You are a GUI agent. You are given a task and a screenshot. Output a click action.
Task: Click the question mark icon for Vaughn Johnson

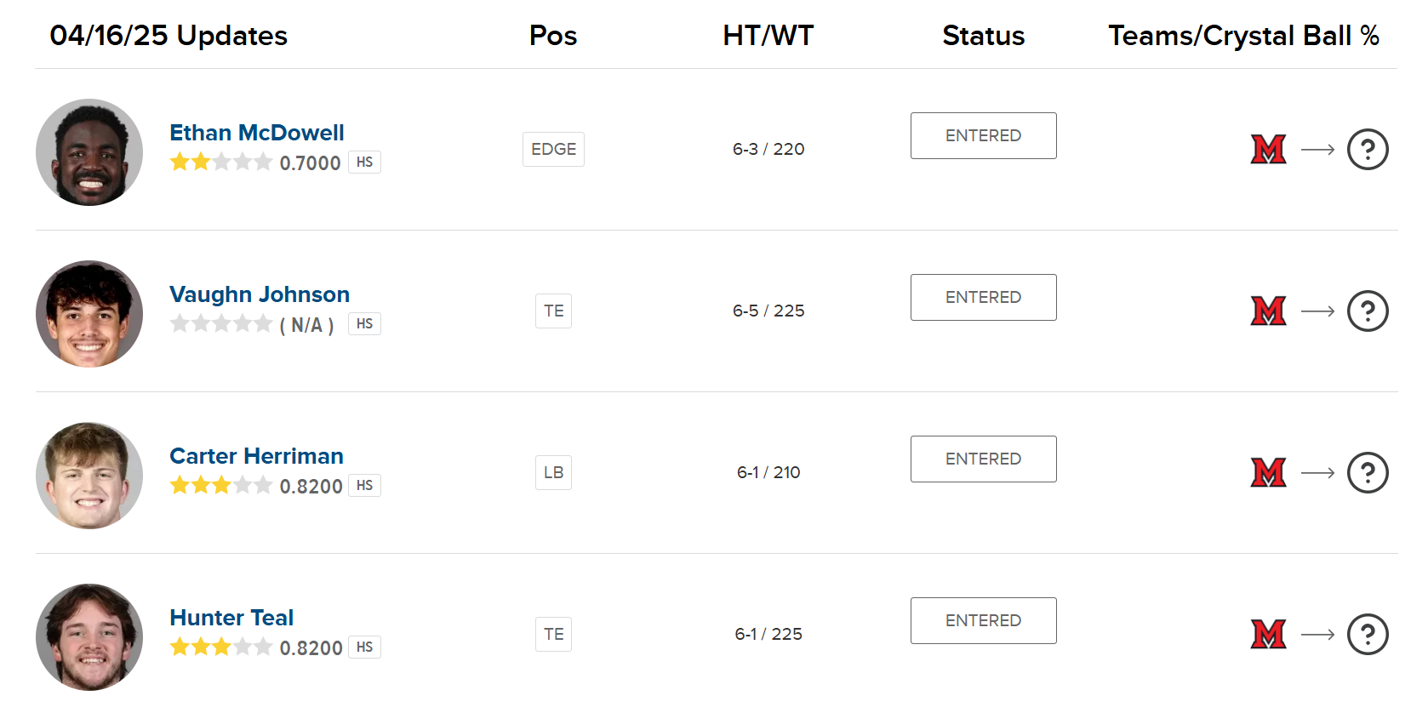(1368, 311)
